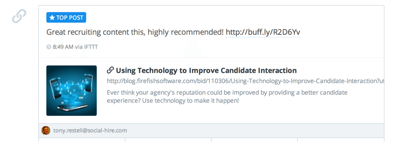Click the star icon in the TOP POST badge
Image resolution: width=393 pixels, height=142 pixels.
(x=52, y=18)
